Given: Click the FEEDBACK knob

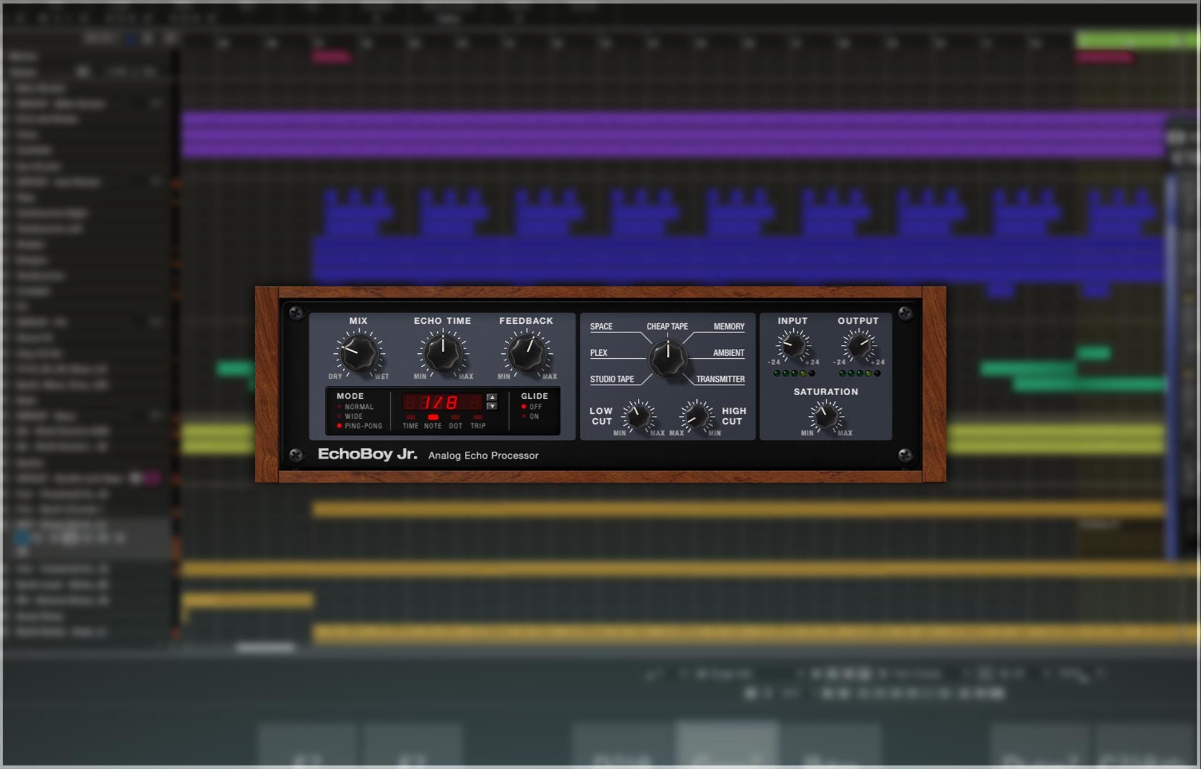Looking at the screenshot, I should [x=527, y=353].
